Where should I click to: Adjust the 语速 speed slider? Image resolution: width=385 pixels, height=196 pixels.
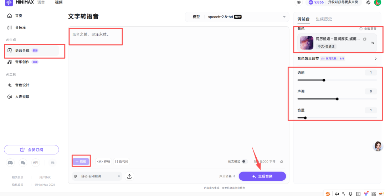point(324,80)
